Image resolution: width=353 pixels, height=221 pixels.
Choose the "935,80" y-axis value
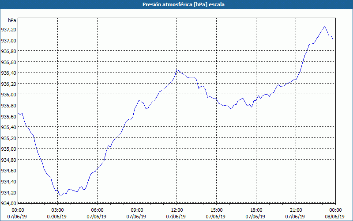pos(8,105)
